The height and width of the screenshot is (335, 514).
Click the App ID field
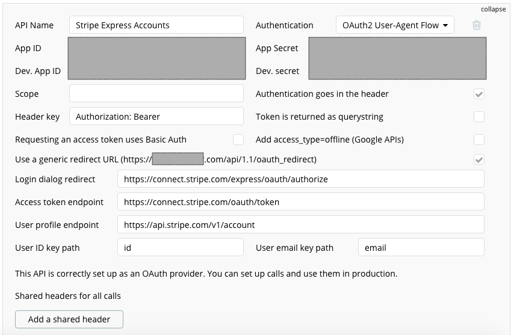click(156, 48)
